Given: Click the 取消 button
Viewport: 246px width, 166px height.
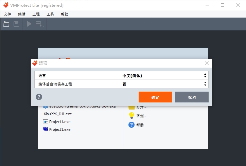Looking at the screenshot, I should 192,97.
